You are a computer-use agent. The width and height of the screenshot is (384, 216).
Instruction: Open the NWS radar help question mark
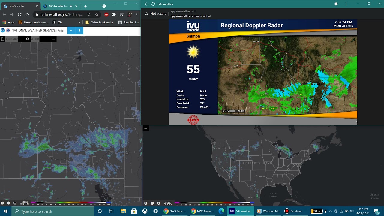coord(79,30)
